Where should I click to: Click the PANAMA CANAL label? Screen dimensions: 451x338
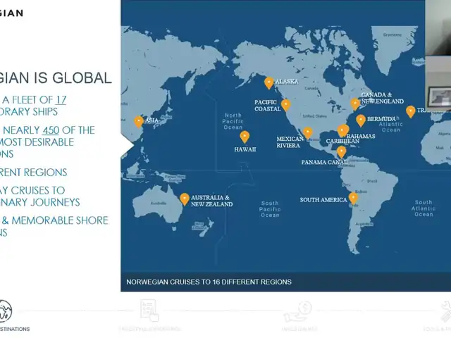pyautogui.click(x=324, y=162)
